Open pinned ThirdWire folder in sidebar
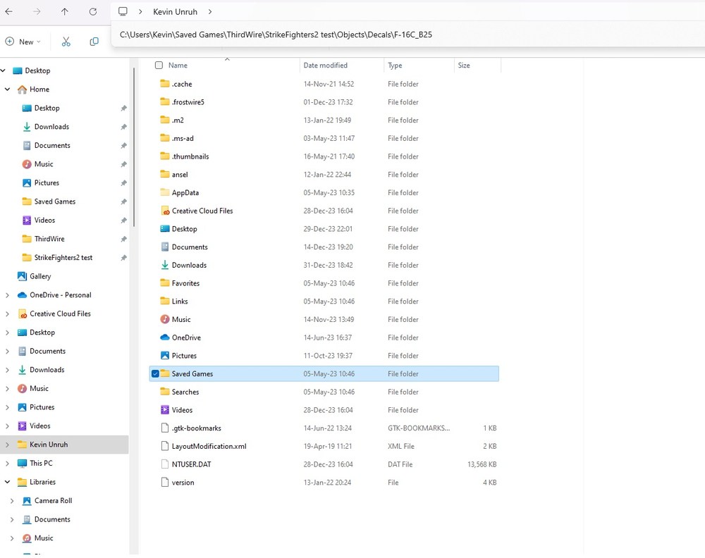The height and width of the screenshot is (558, 705). coord(49,239)
